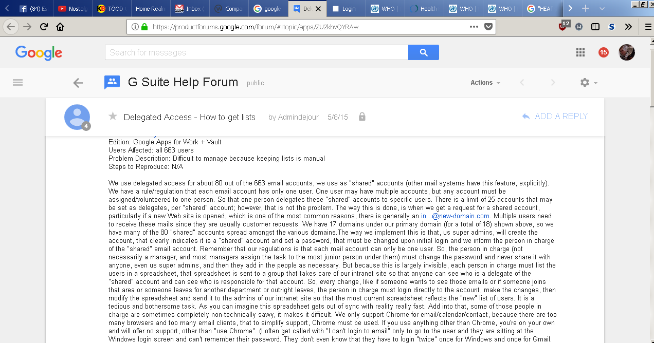The image size is (654, 343).
Task: Open Google notifications badge showing 15
Action: pos(604,52)
